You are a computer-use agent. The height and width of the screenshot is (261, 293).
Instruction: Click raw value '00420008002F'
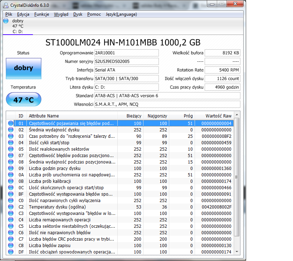pyautogui.click(x=216, y=207)
